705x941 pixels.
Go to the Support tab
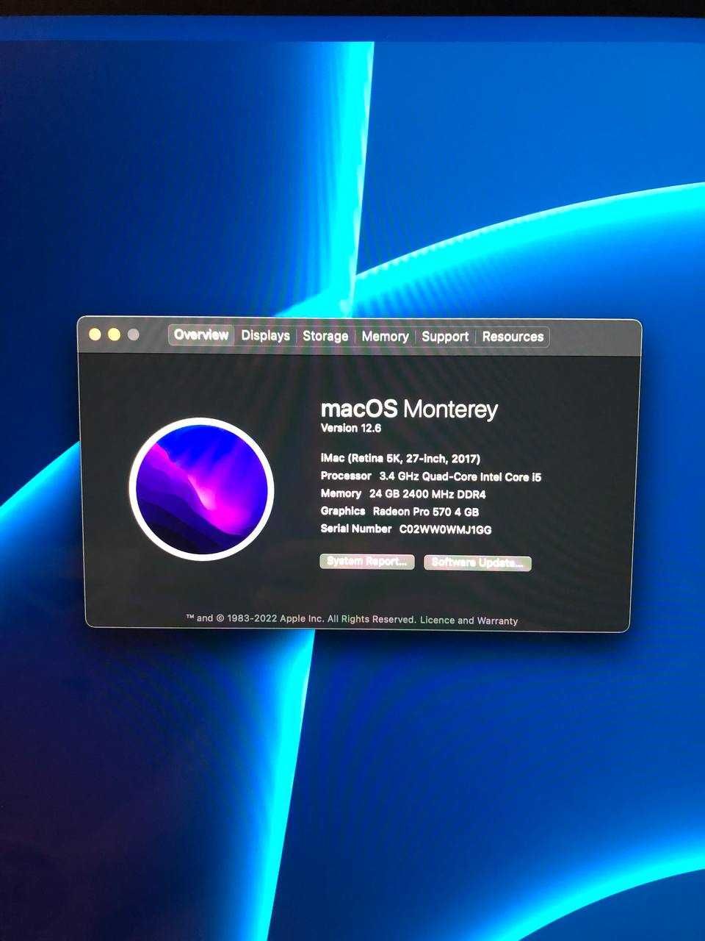(445, 337)
